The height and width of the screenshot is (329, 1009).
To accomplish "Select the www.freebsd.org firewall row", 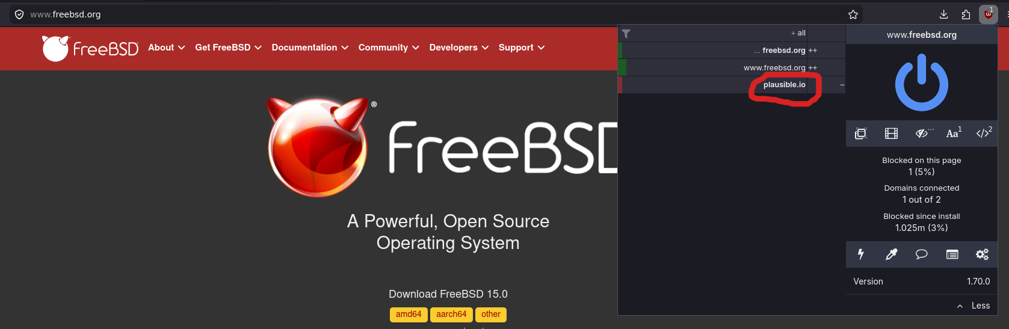I will tap(731, 67).
